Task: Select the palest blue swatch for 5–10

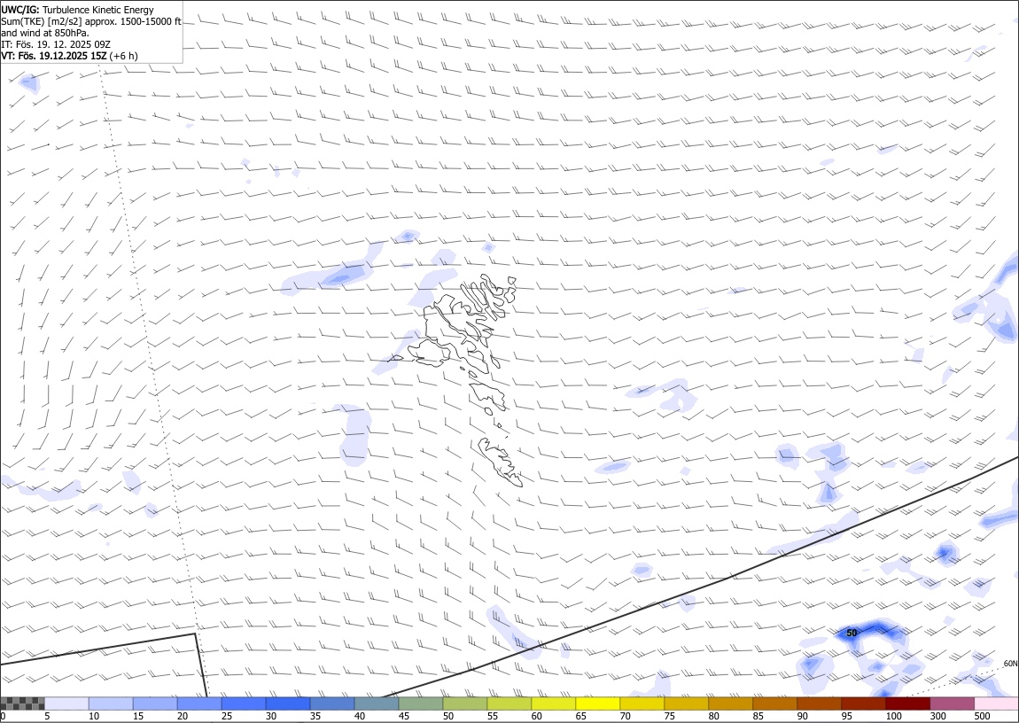Action: [67, 704]
